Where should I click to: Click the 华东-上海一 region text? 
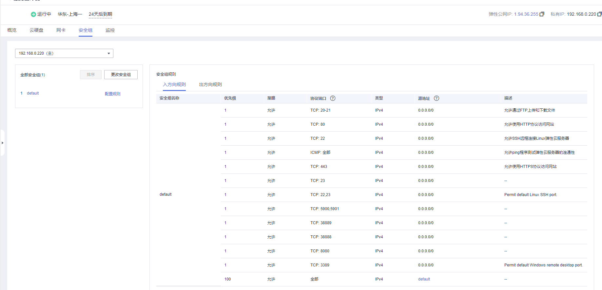(70, 14)
